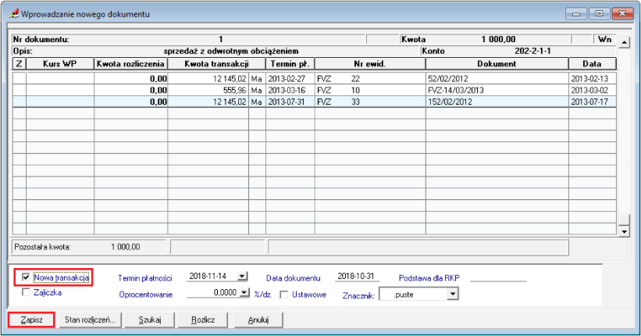Viewport: 641px width, 336px height.
Task: Click Opis text sprzedaż z odwrotnym obciążeniem
Action: pyautogui.click(x=231, y=51)
